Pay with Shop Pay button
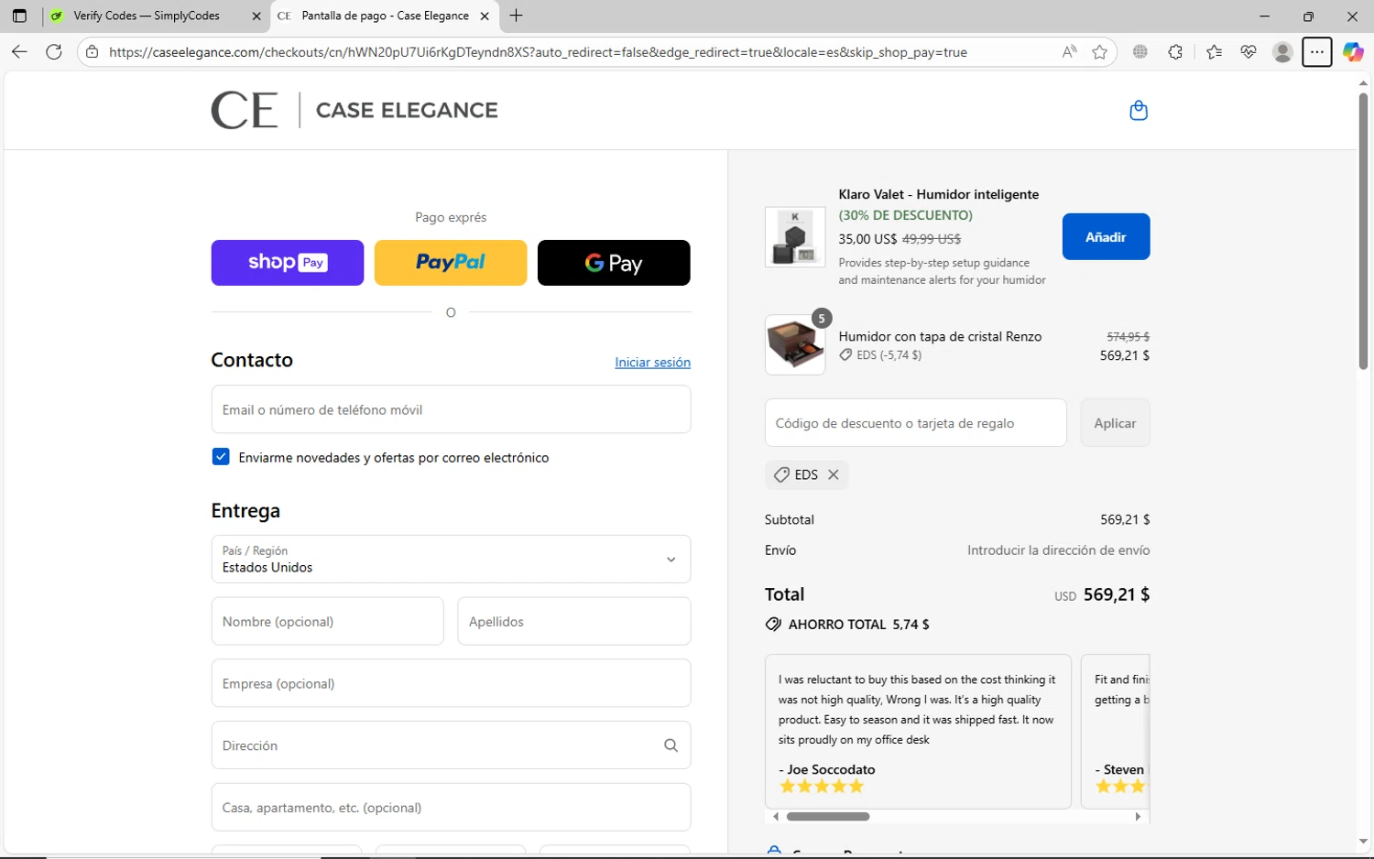Viewport: 1374px width, 859px height. pos(288,263)
